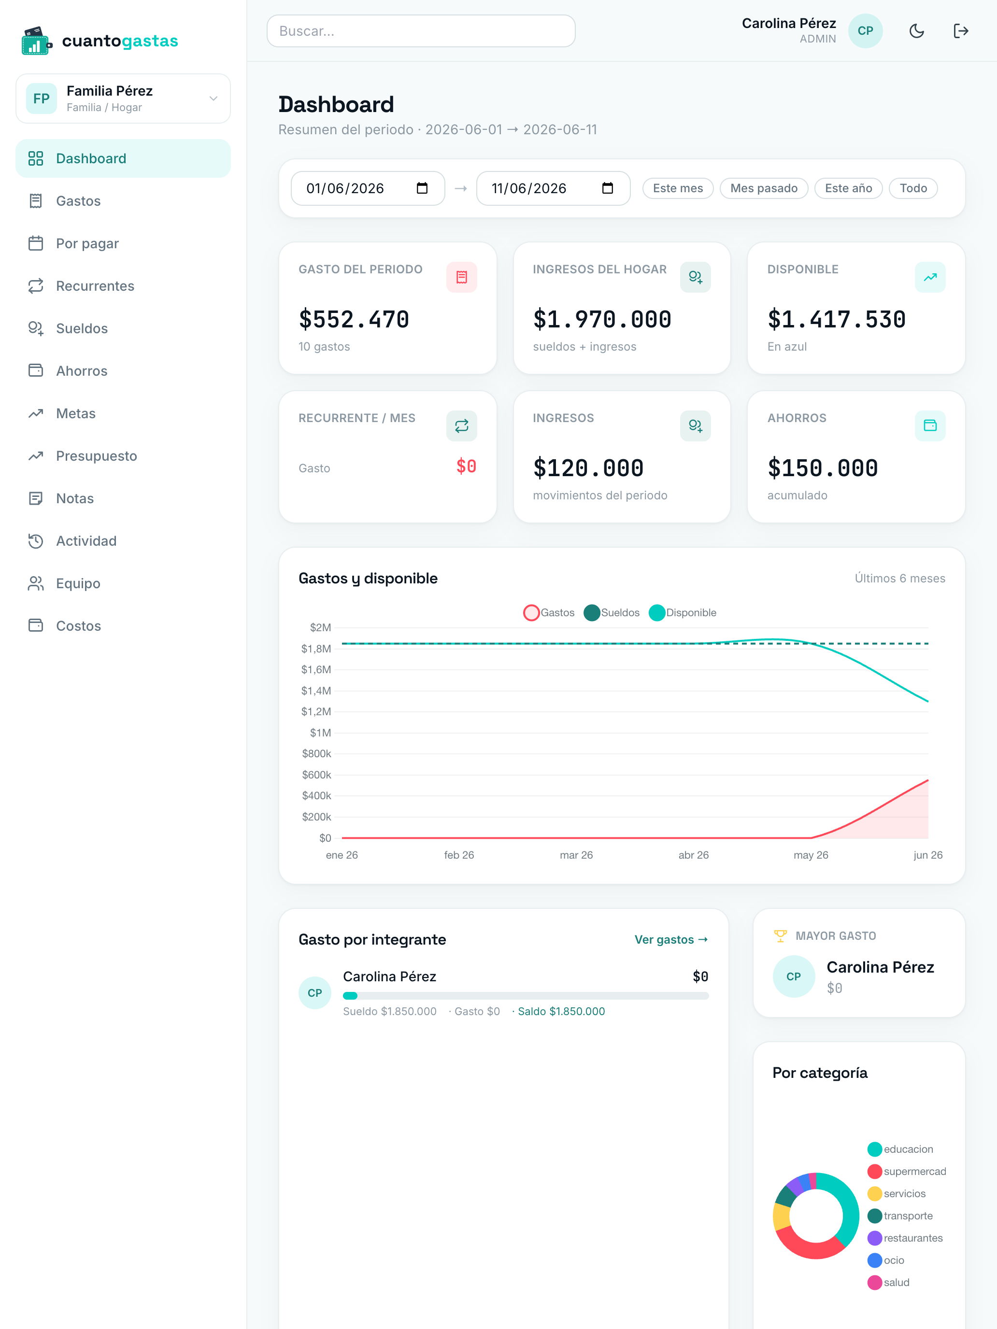The height and width of the screenshot is (1329, 997).
Task: Open the Equipo page
Action: 123,583
